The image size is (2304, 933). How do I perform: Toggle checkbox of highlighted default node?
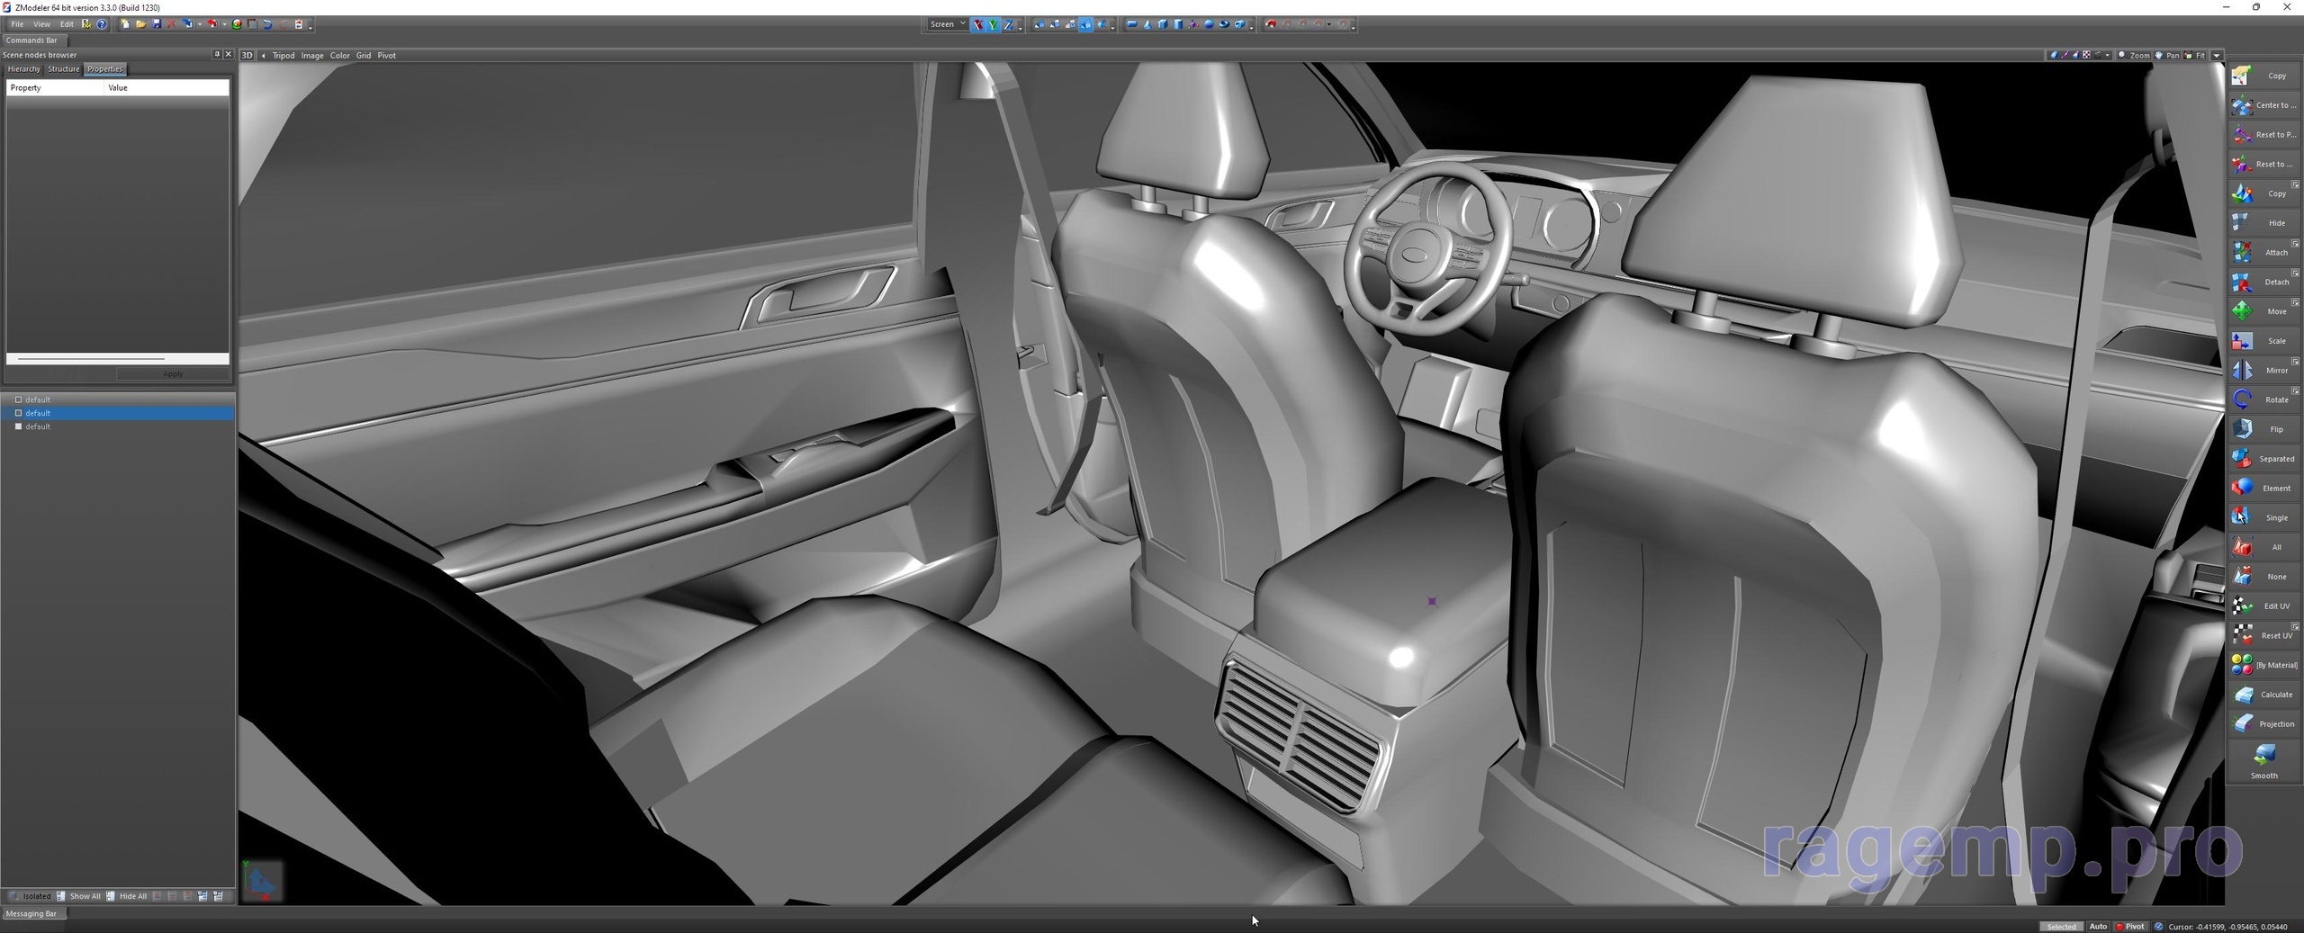tap(18, 413)
